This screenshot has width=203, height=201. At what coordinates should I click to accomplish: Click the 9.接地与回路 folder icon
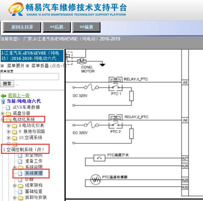[x=14, y=132]
